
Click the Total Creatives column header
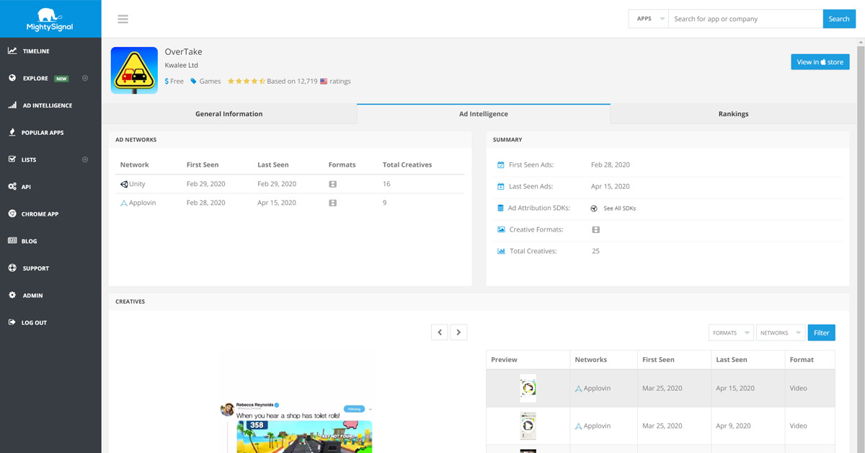[x=407, y=165]
